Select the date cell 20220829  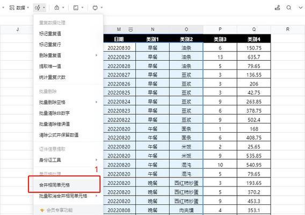click(119, 57)
